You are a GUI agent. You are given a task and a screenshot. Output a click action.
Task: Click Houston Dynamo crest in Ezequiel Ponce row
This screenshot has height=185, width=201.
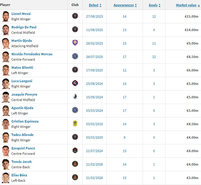(x=75, y=150)
